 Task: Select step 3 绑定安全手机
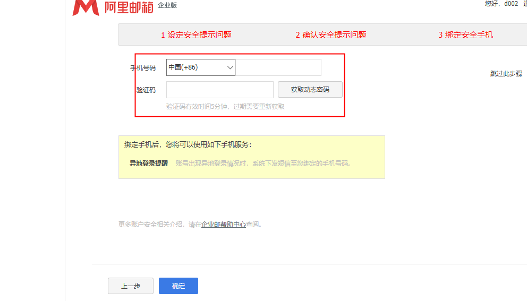(x=465, y=35)
